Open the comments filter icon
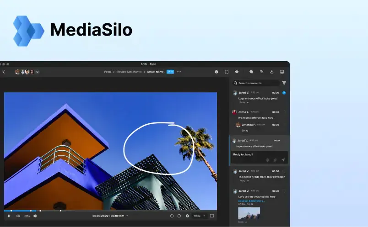Screen dimensions: 368x227 coord(284,83)
